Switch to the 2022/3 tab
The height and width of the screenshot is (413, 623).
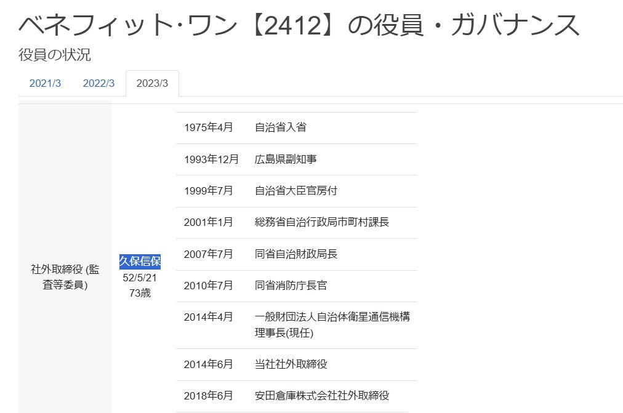coord(99,83)
